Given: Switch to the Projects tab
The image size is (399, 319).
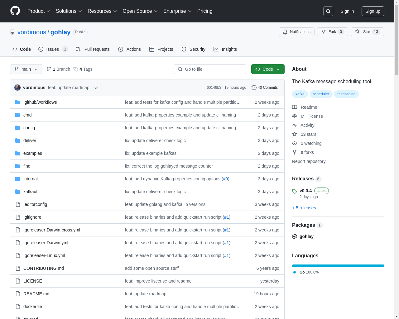Looking at the screenshot, I should click(x=161, y=49).
